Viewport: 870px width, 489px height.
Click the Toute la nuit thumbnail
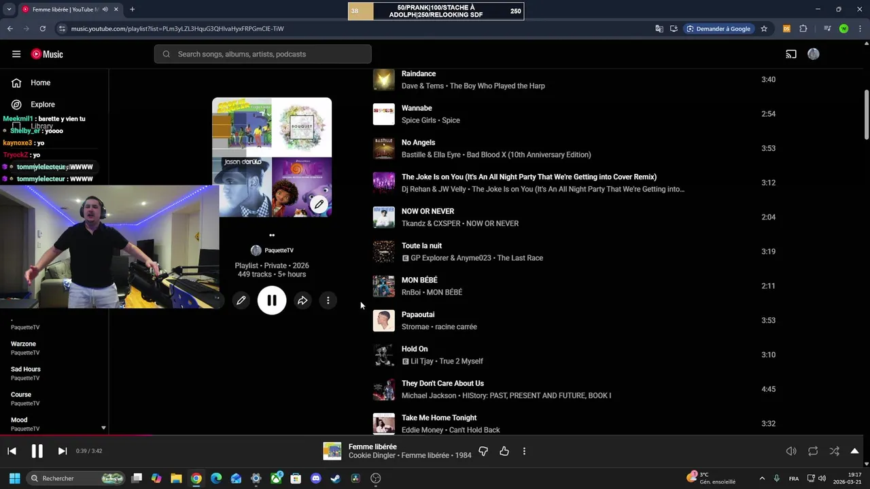[383, 251]
